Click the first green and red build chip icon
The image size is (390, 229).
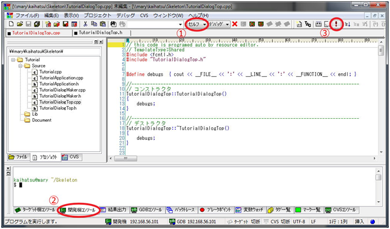coord(252,24)
